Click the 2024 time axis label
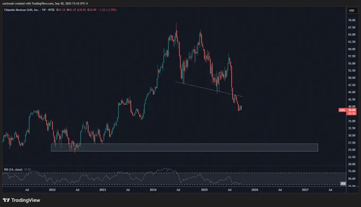Viewport: 361px width, 207px height. coord(153,190)
